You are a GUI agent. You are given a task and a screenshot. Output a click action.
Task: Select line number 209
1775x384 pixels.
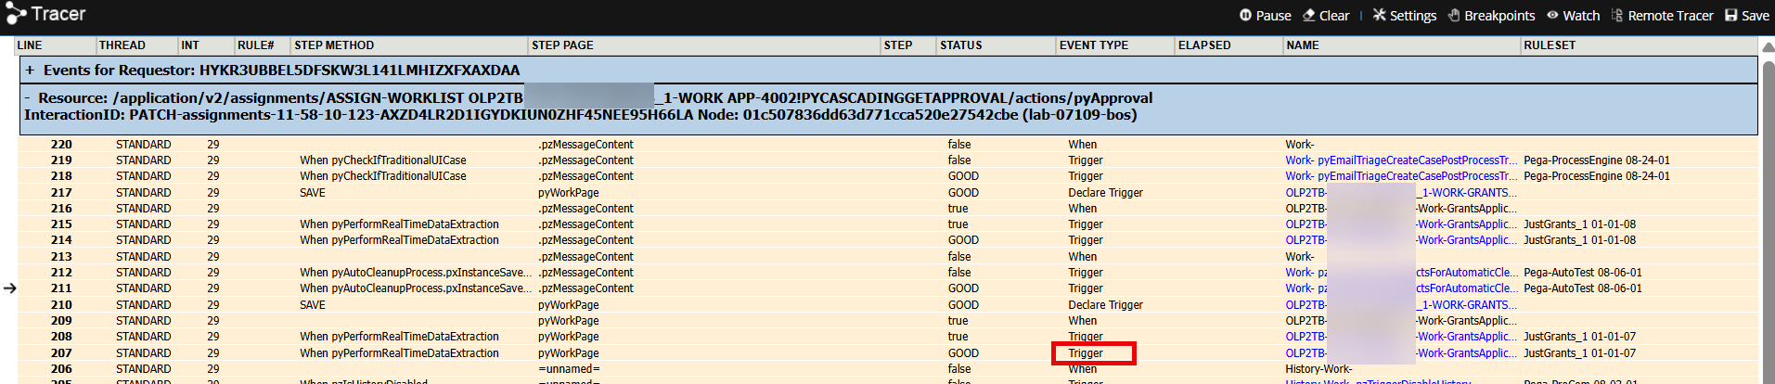click(61, 321)
